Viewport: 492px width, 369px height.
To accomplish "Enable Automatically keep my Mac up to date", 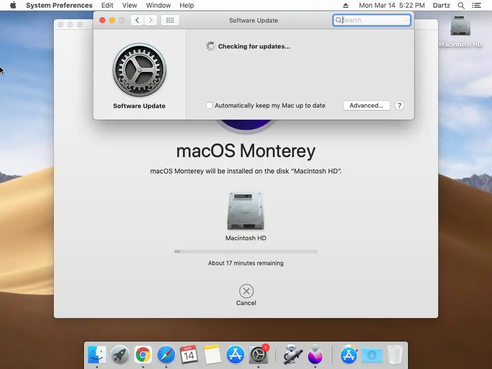I will click(x=209, y=105).
